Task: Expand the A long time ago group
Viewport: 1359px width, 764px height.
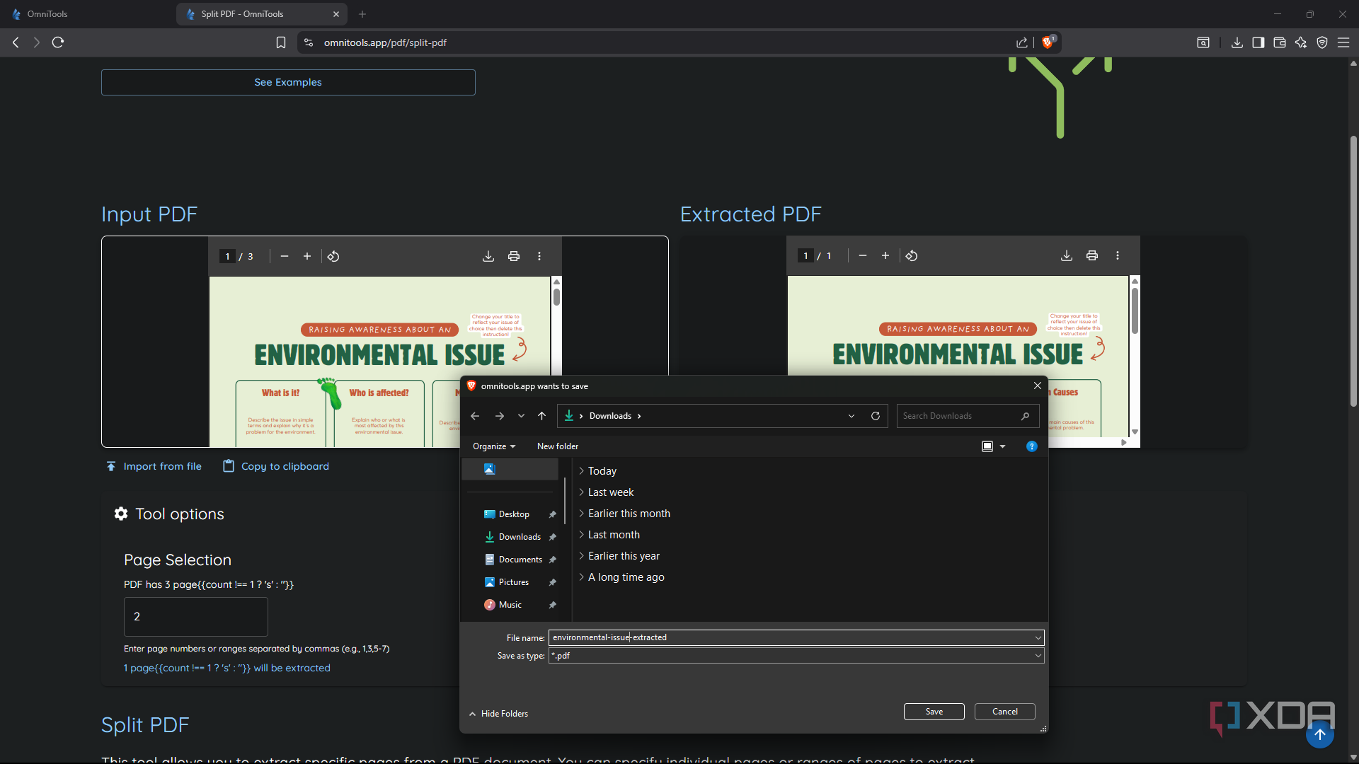Action: (581, 577)
